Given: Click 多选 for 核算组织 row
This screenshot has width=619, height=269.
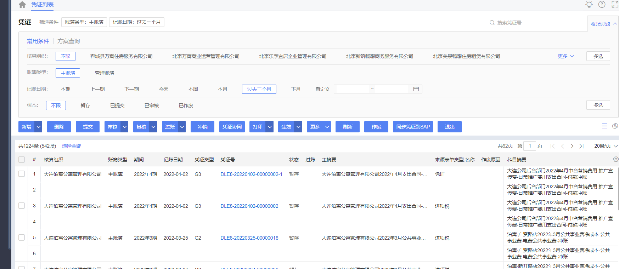Looking at the screenshot, I should (x=598, y=56).
